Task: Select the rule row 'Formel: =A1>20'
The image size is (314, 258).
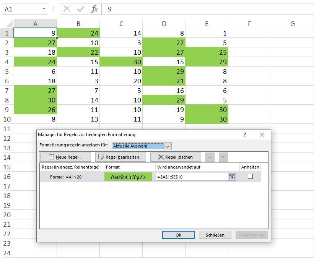Action: click(150, 177)
